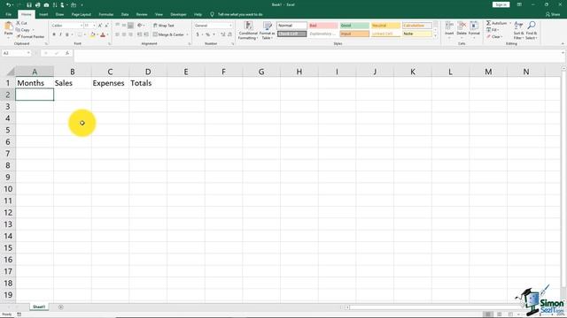This screenshot has width=567, height=318.
Task: Decrease font size with the smaller A icon
Action: point(106,26)
